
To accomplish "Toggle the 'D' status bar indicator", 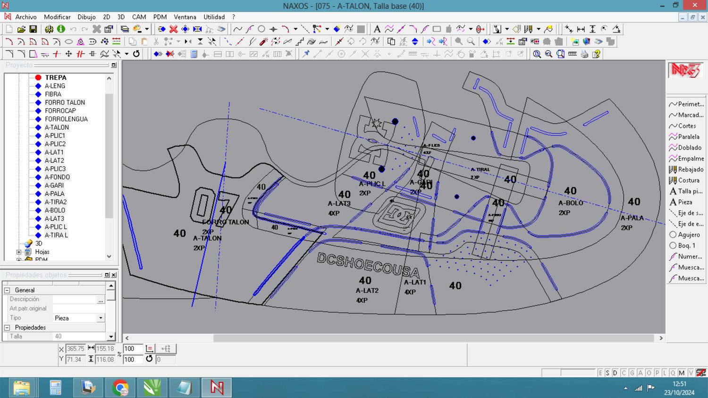I will pyautogui.click(x=615, y=373).
